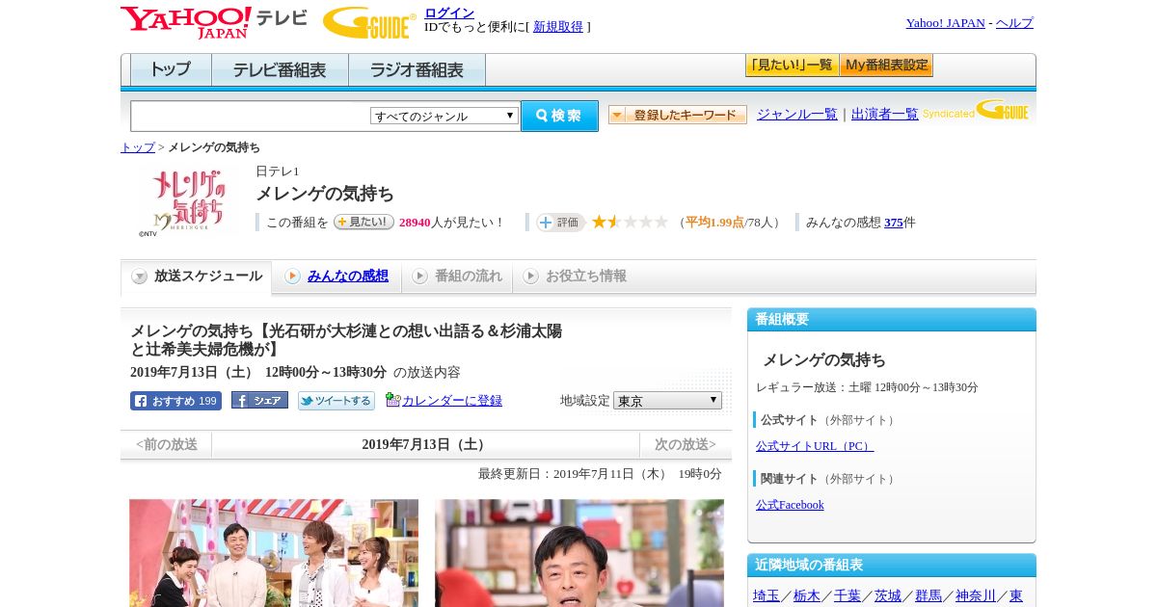Open the Yahoo! JAPAN link

[946, 23]
